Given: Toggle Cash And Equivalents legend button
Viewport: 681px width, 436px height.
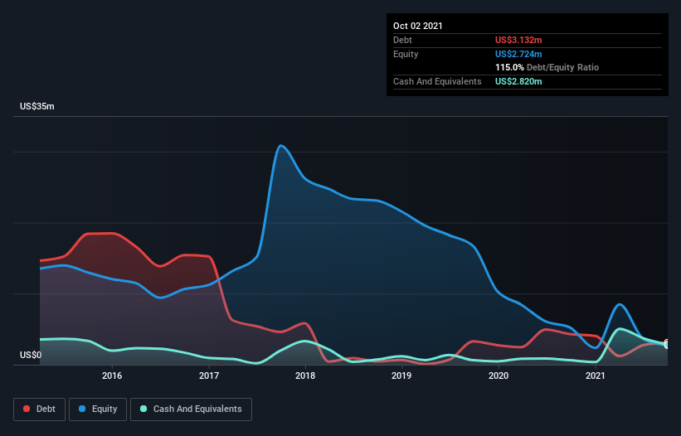Looking at the screenshot, I should (191, 409).
